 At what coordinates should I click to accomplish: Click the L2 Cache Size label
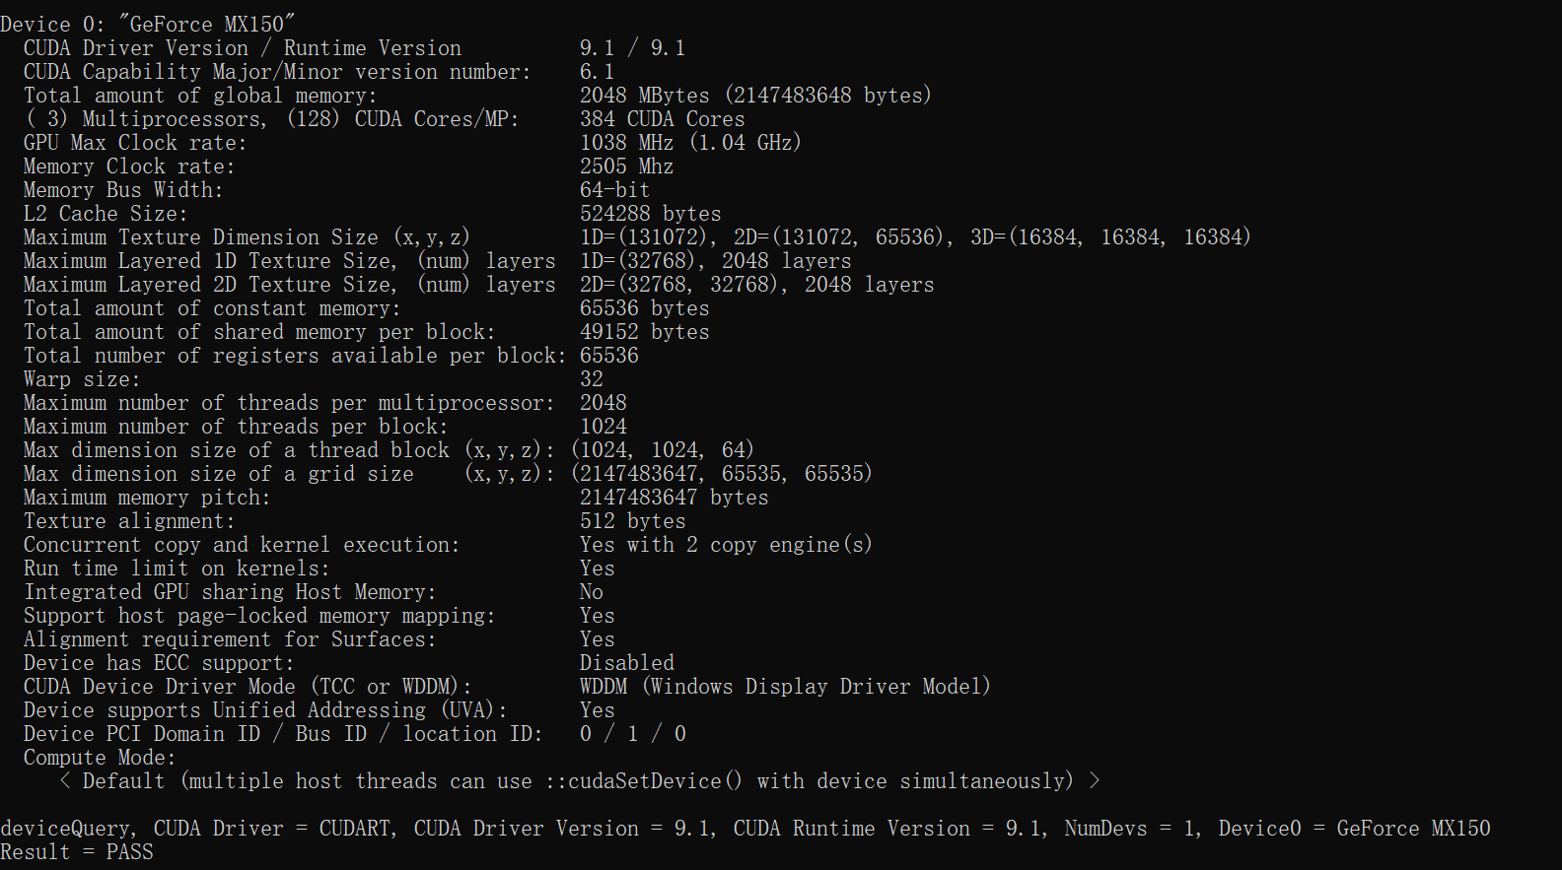(105, 214)
